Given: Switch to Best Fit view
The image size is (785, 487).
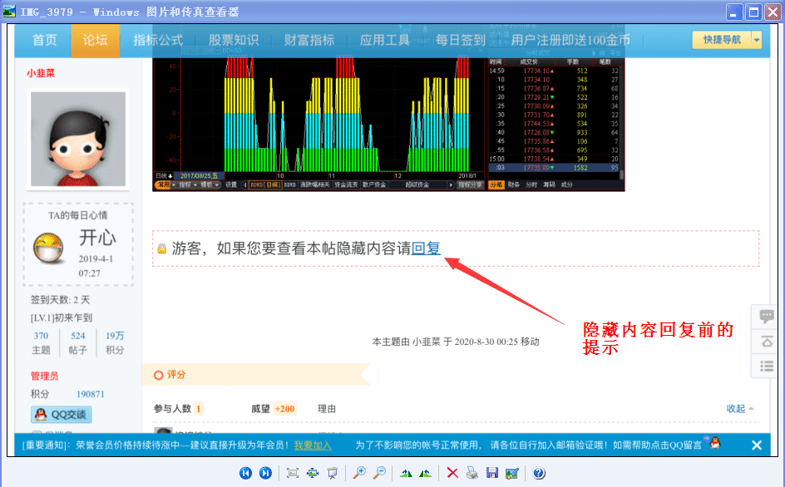Looking at the screenshot, I should point(292,472).
